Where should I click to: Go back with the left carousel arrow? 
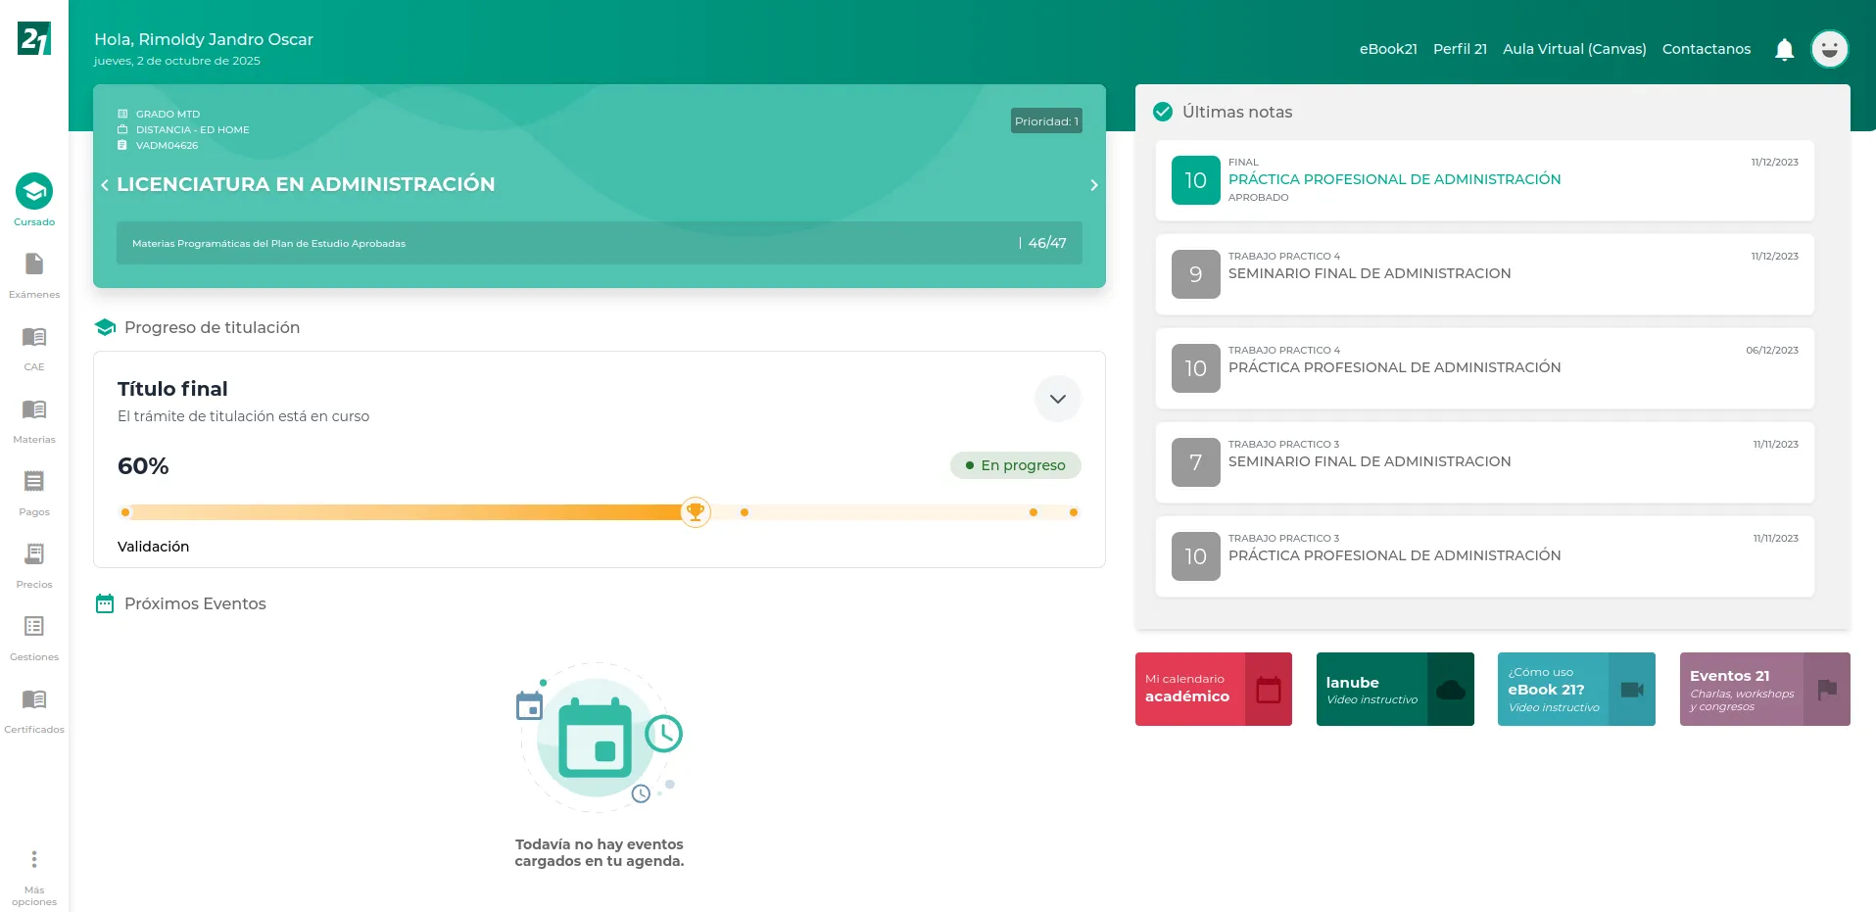click(x=105, y=185)
